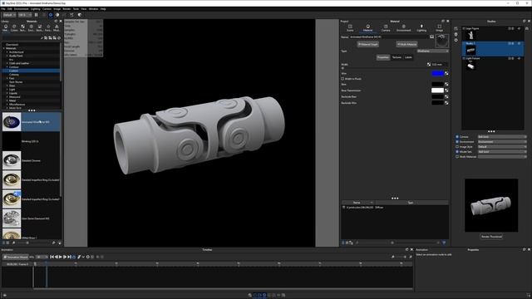This screenshot has width=532, height=299.
Task: Click the Multi-Material button
Action: (x=406, y=44)
